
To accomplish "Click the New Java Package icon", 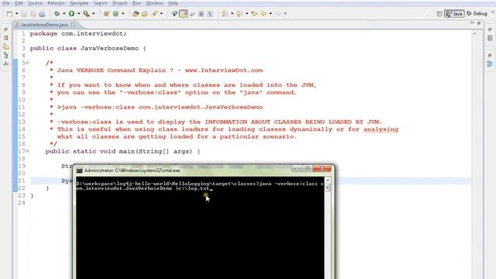I will (106, 14).
